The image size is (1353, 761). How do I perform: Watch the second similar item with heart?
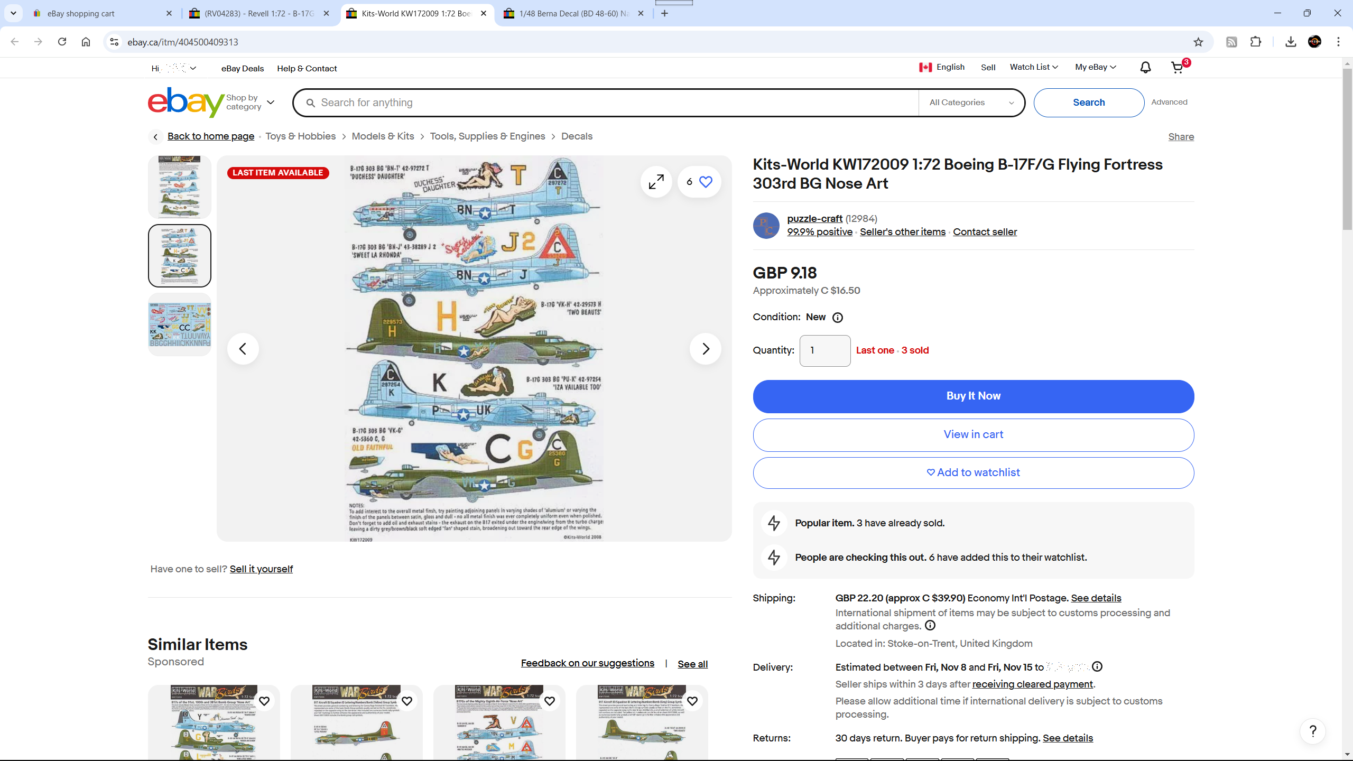pyautogui.click(x=407, y=701)
